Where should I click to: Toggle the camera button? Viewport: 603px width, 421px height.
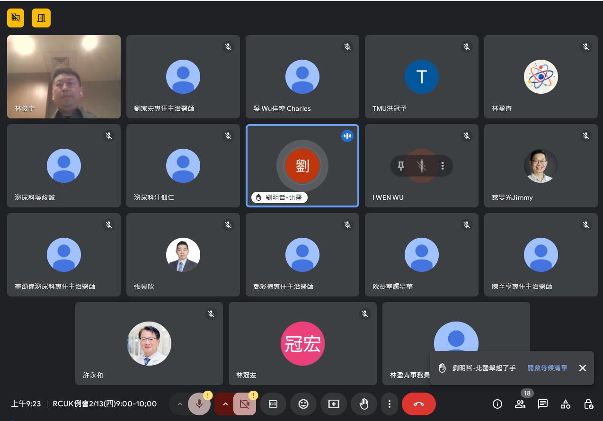pos(245,404)
